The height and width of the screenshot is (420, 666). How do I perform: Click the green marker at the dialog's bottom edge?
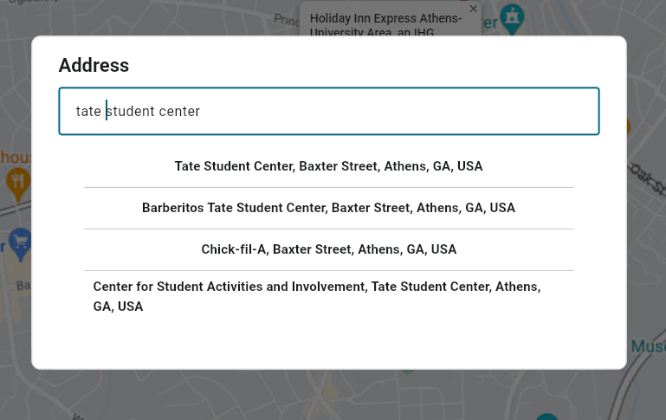tap(408, 371)
